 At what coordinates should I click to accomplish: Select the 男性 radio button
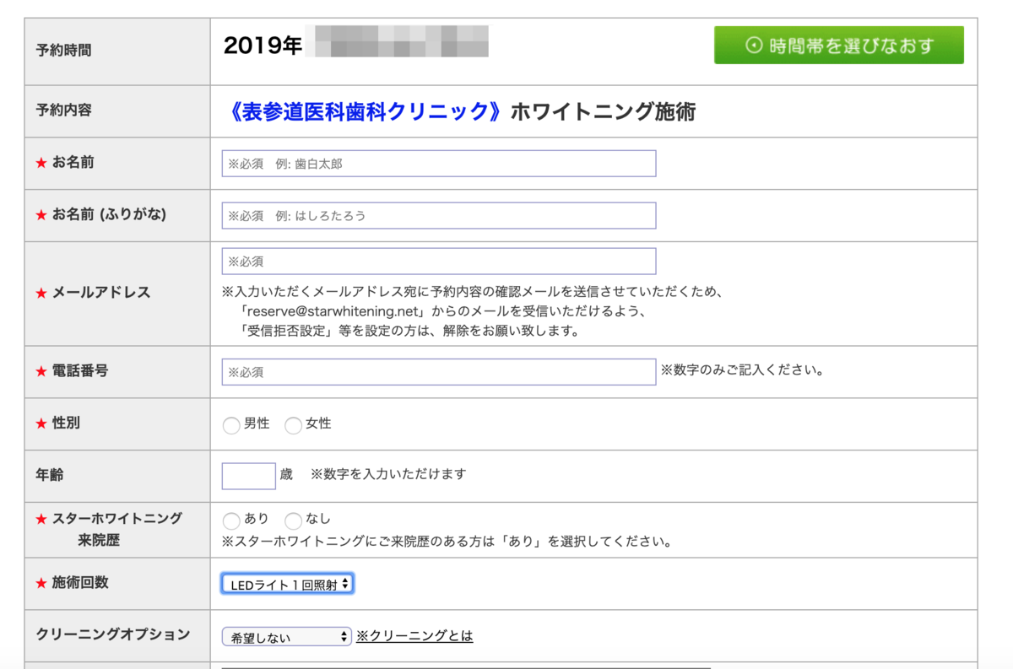coord(230,425)
